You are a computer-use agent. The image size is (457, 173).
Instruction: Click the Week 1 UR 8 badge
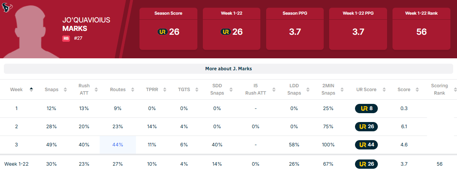[x=366, y=109]
